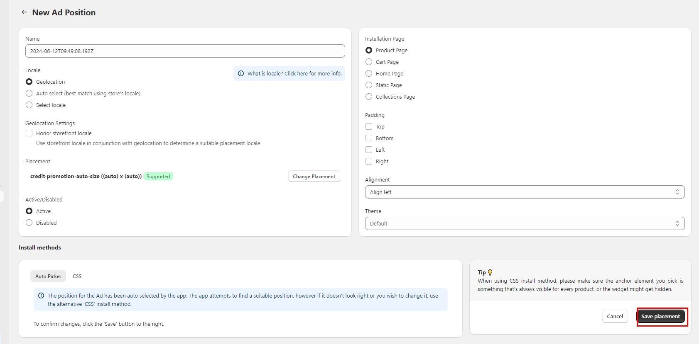
Task: Click the info icon in locale help banner
Action: [241, 73]
